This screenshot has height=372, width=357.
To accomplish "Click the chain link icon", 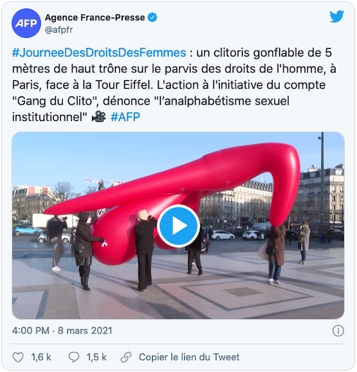I will tap(126, 357).
